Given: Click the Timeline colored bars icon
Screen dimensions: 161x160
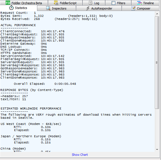Looking at the screenshot, I should (139, 3).
